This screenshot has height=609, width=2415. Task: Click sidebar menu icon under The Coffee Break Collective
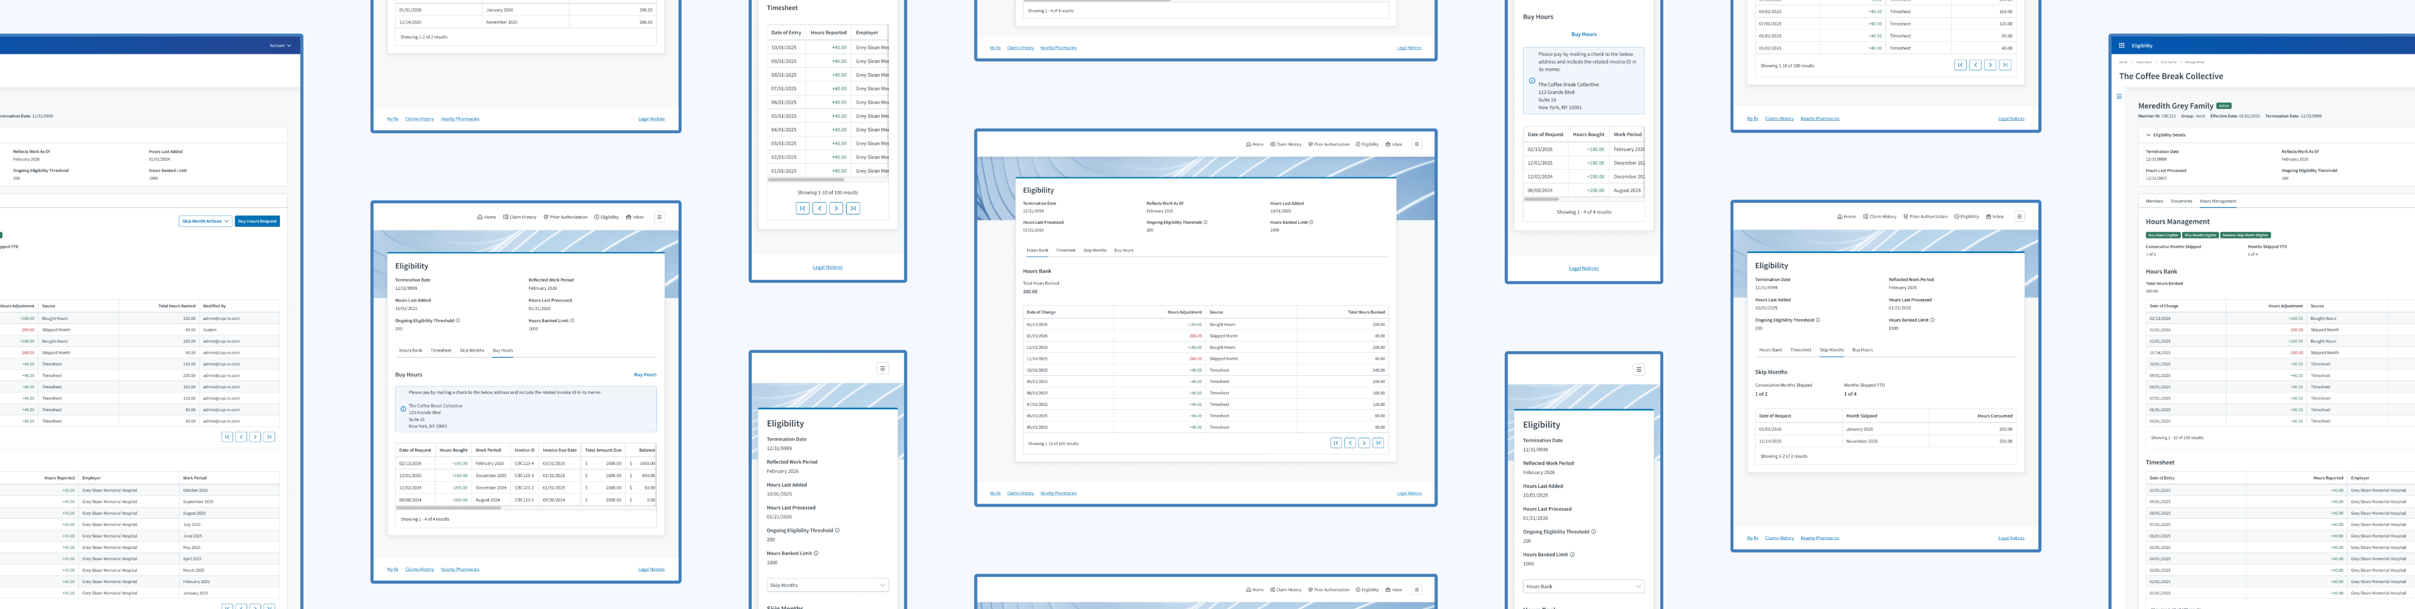point(2119,97)
